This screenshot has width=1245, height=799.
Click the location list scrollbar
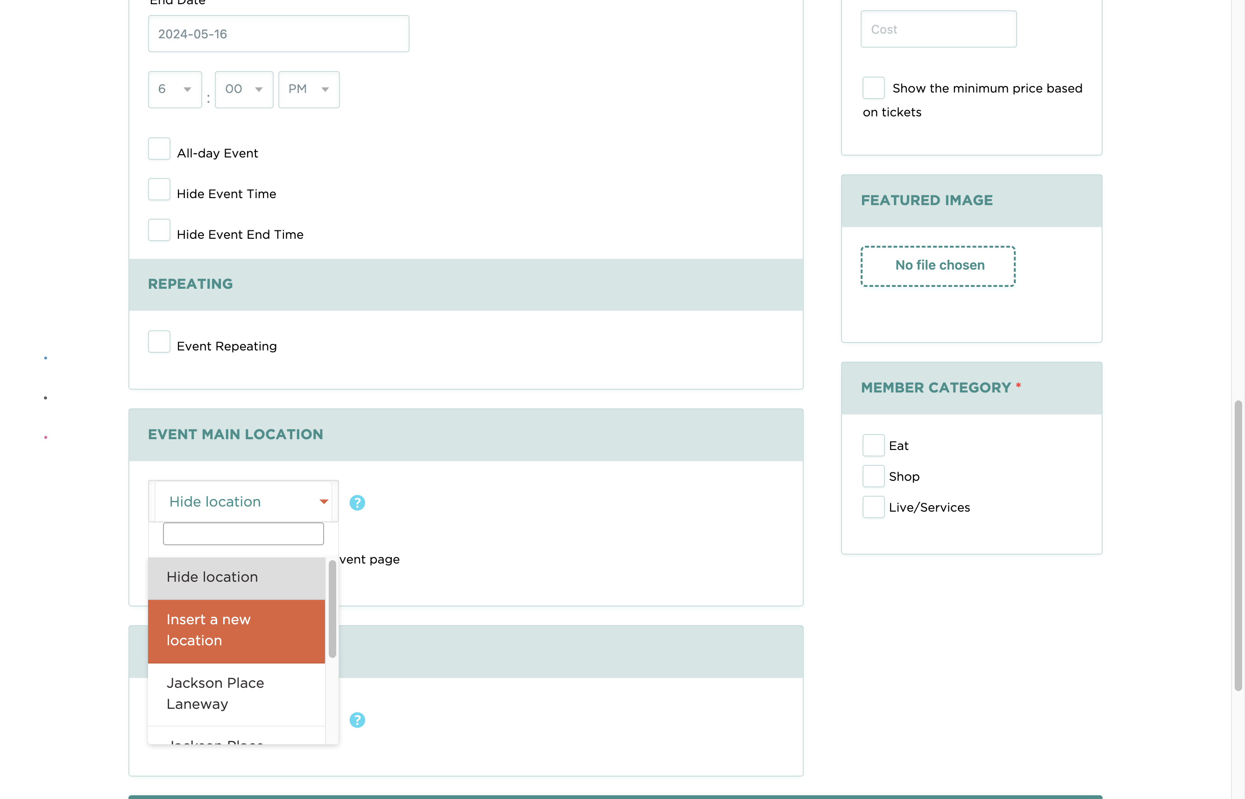pyautogui.click(x=332, y=608)
